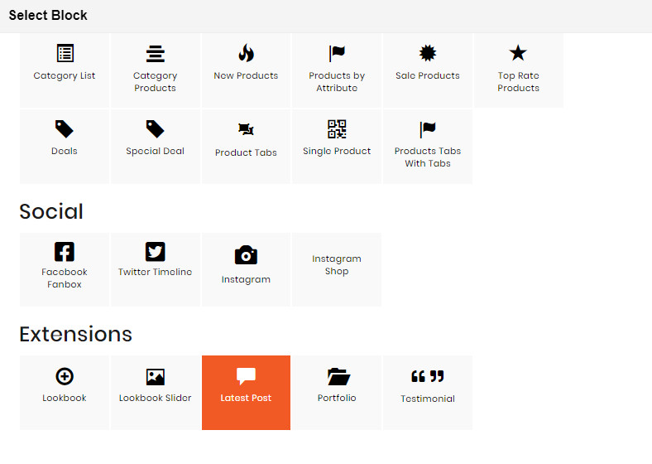Click the Twitter Timeline label
Image resolution: width=652 pixels, height=464 pixels.
coord(155,272)
